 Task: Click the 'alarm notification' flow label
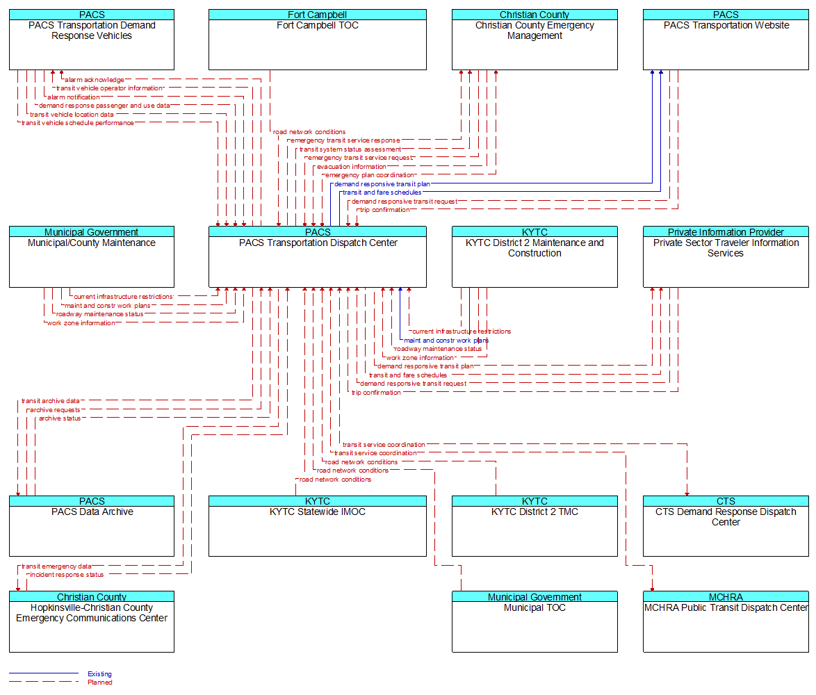pos(74,97)
